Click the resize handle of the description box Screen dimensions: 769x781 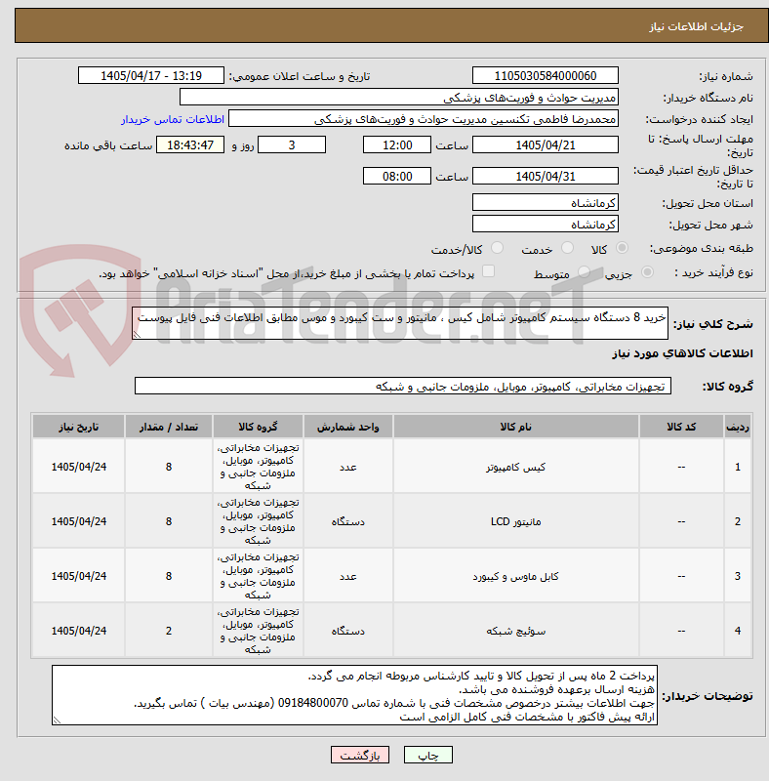pyautogui.click(x=137, y=335)
